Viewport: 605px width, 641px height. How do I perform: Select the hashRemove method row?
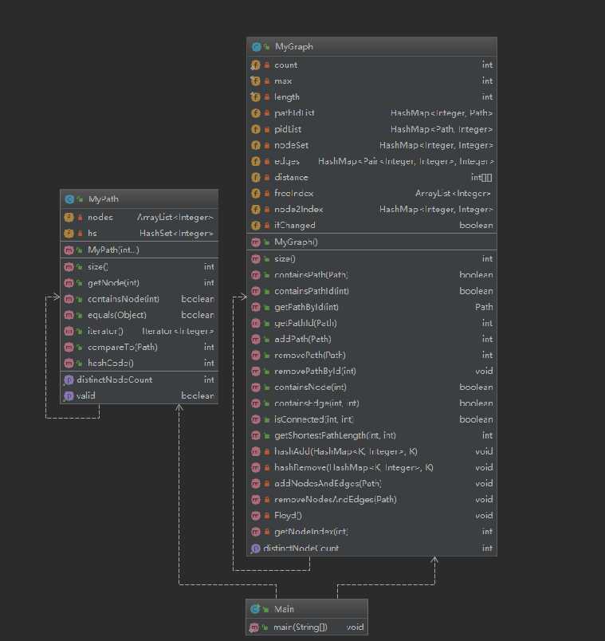(x=372, y=468)
